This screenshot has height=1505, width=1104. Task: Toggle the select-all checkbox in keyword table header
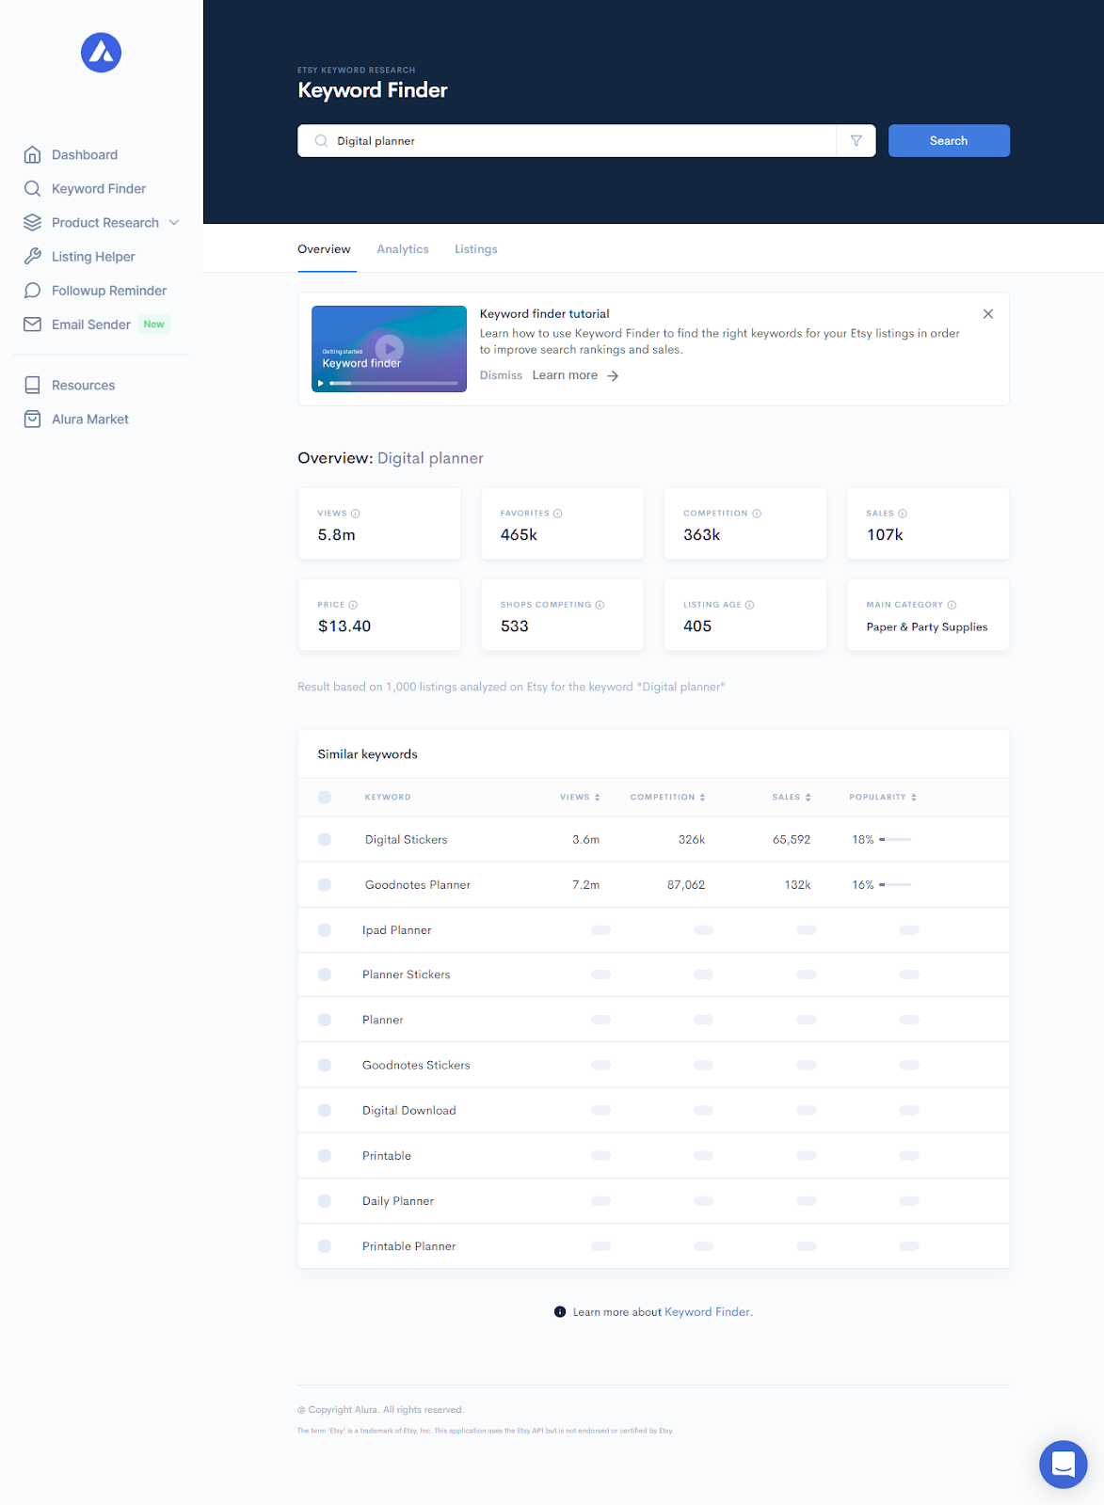click(x=325, y=798)
